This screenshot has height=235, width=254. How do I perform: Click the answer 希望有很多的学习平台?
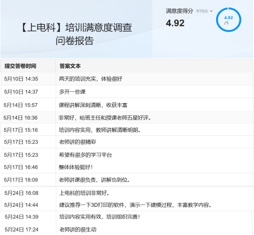(86, 155)
